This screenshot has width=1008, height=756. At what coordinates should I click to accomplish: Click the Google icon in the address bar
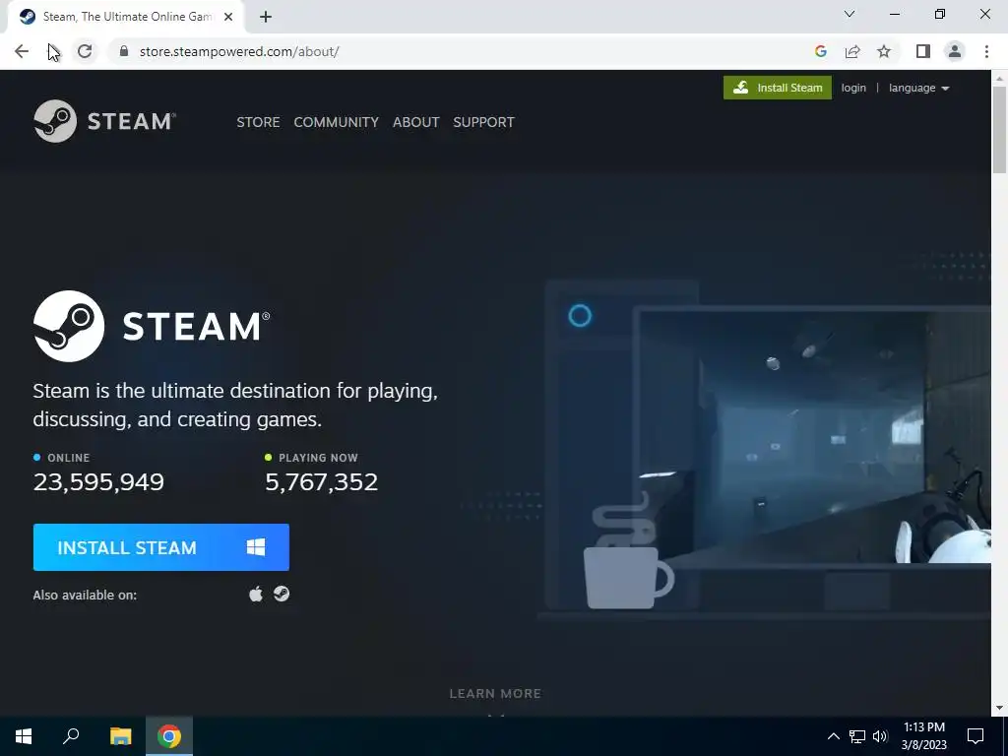tap(820, 51)
